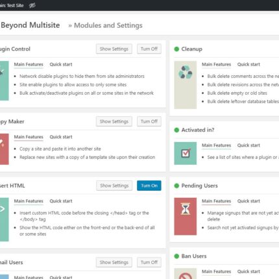Click the Cleanup module title
The image size is (279, 279).
tap(191, 49)
